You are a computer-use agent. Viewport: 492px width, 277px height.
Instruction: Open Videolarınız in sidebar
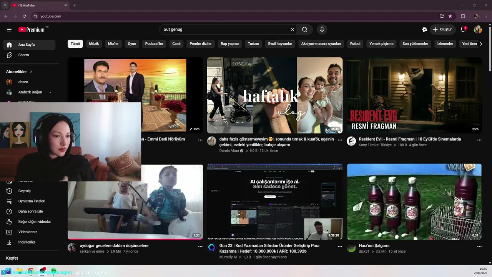click(29, 232)
